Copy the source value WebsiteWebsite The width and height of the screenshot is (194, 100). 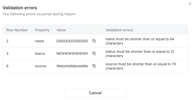click(94, 66)
